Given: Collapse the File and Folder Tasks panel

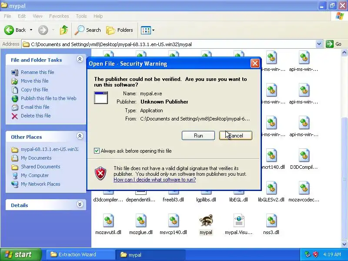Looking at the screenshot, I should click(x=80, y=59).
